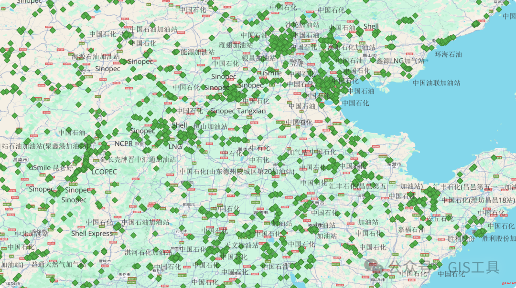Select the 晋城市 city label

pyautogui.click(x=105, y=261)
